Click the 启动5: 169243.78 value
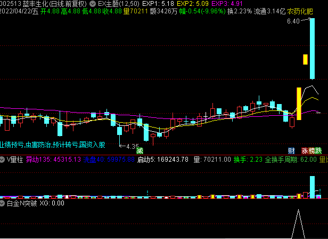 tap(163, 160)
